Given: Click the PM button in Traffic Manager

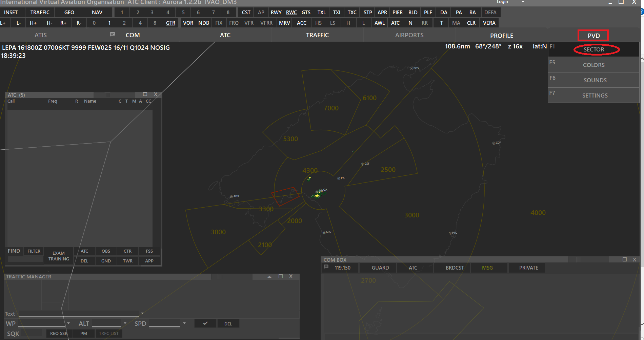Looking at the screenshot, I should [x=84, y=333].
